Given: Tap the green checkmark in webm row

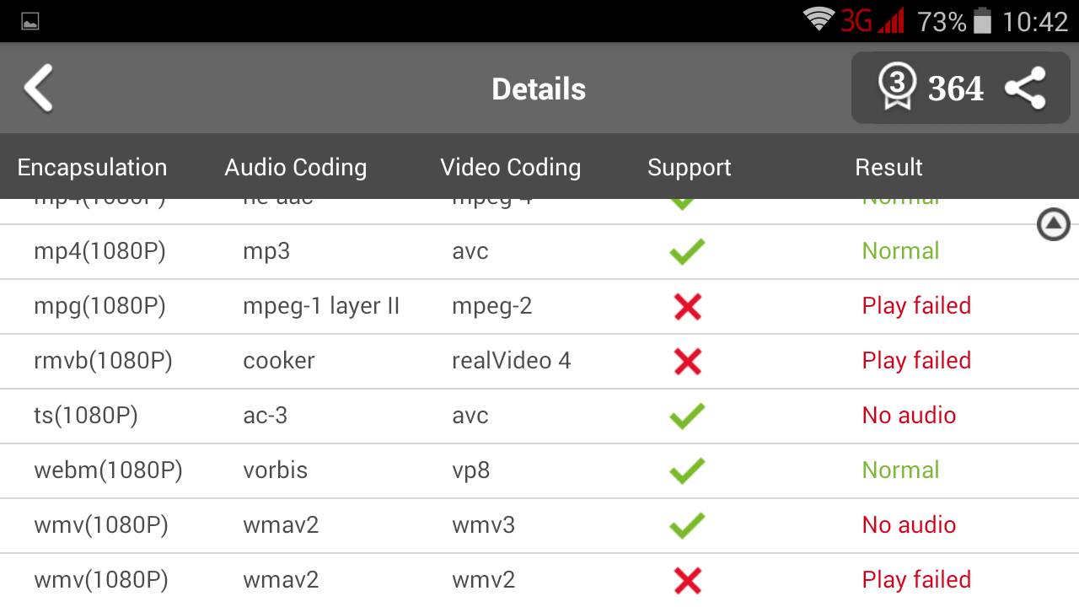Looking at the screenshot, I should tap(687, 470).
